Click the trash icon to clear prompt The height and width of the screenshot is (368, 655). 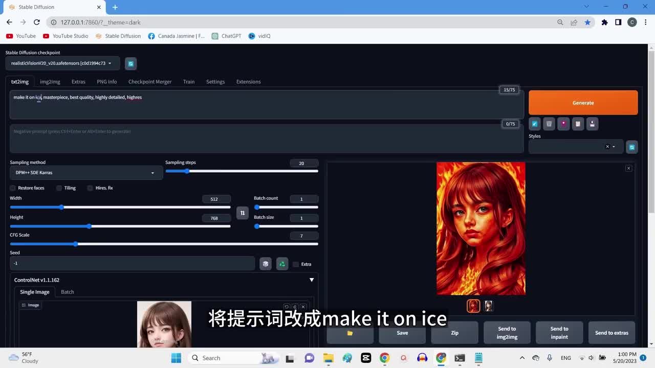[549, 124]
